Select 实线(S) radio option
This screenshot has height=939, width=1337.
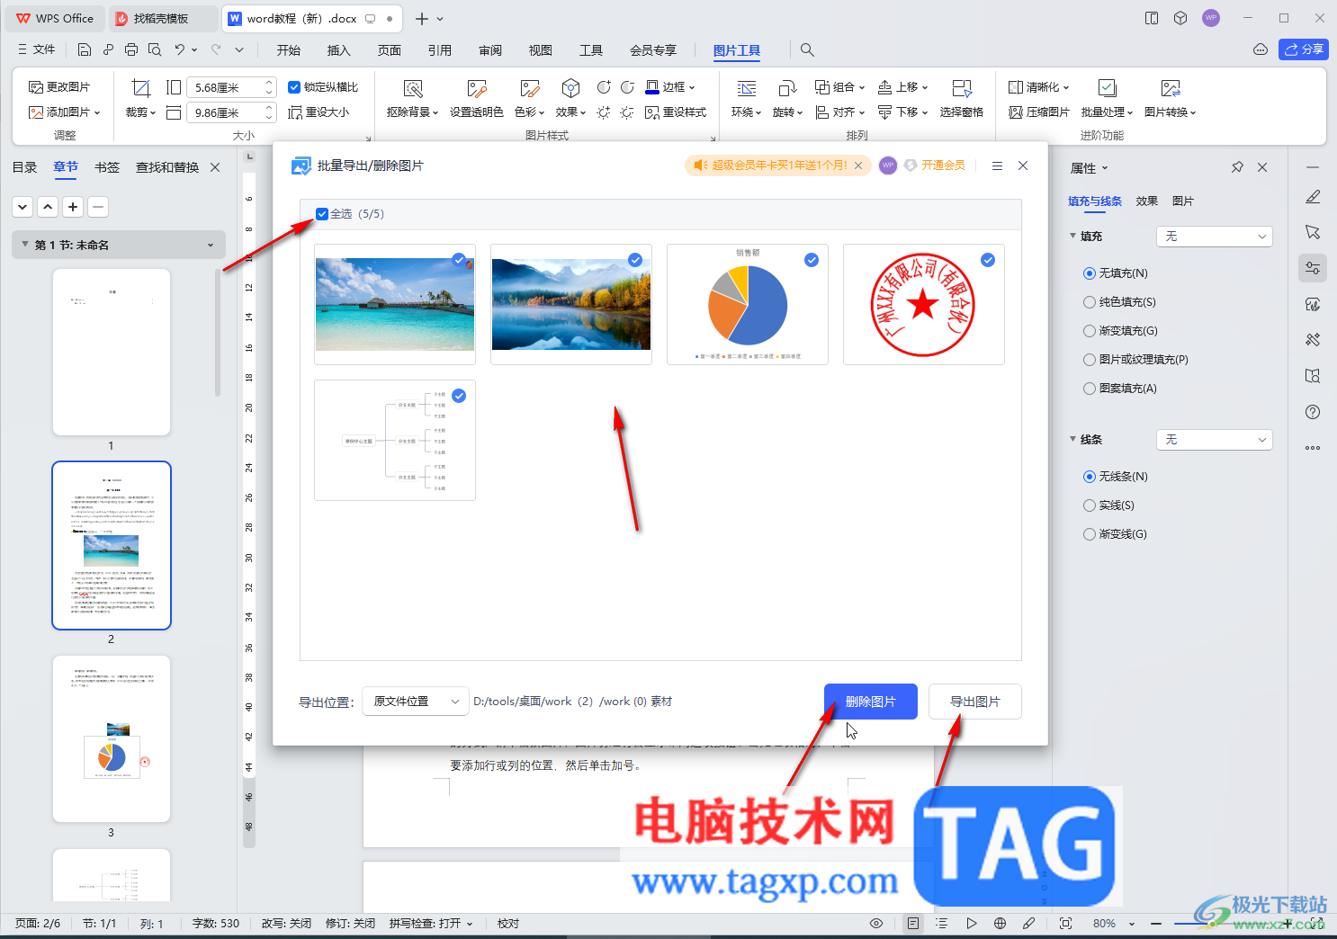click(1090, 505)
